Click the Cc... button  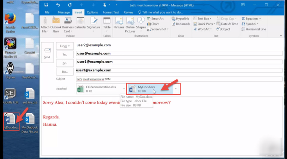point(65,63)
